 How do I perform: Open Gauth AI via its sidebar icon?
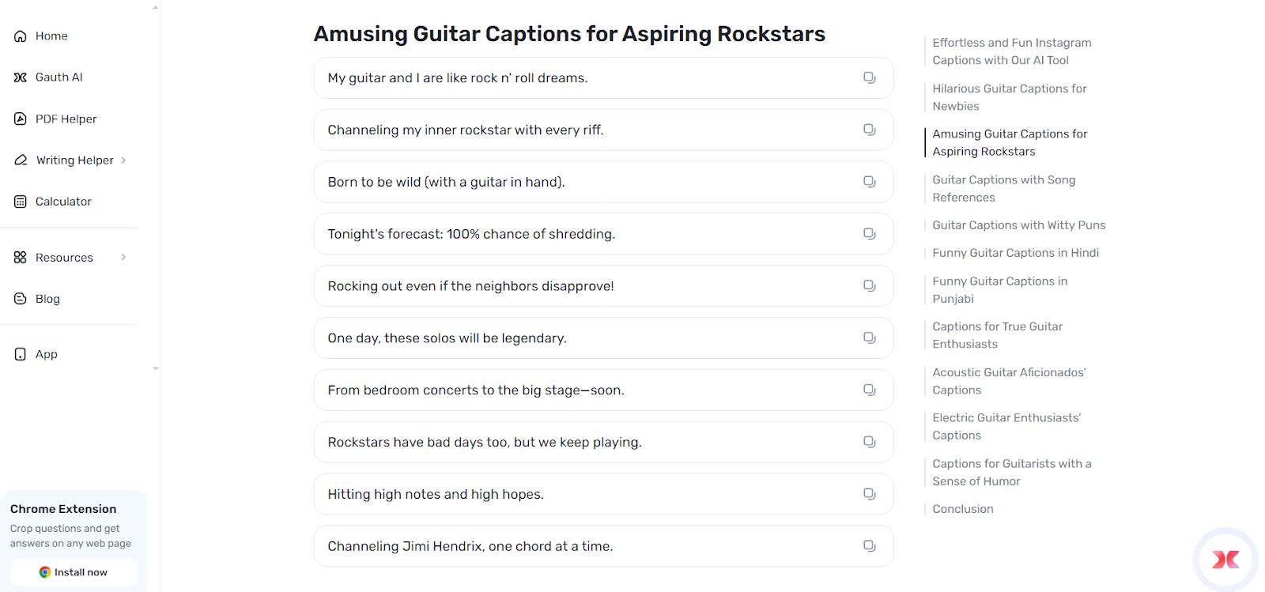coord(19,77)
